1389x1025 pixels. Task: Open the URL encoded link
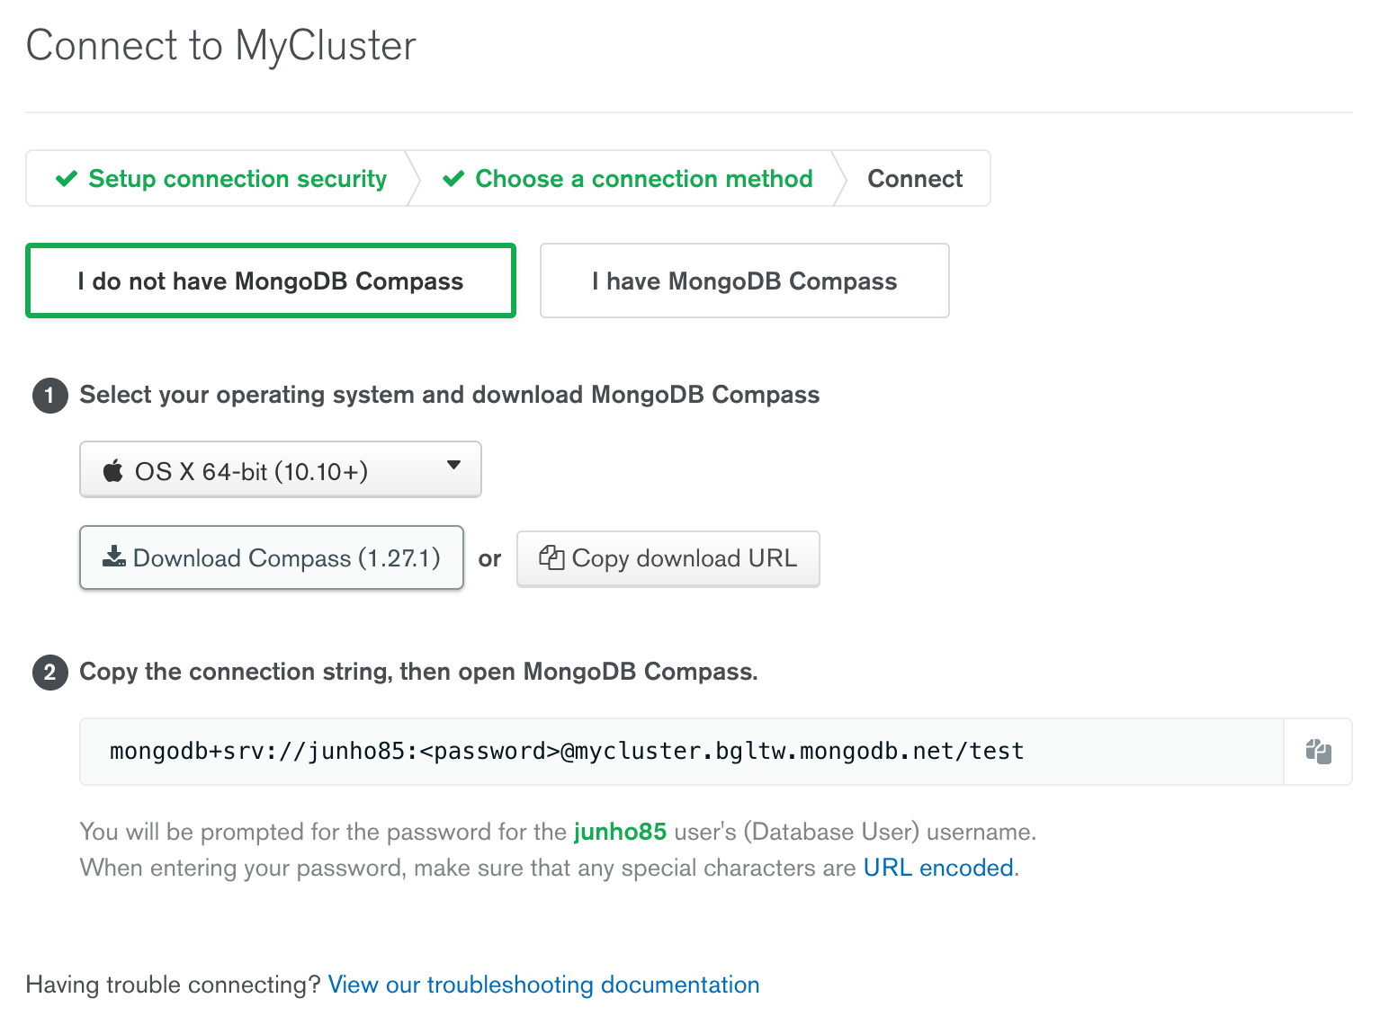[938, 868]
